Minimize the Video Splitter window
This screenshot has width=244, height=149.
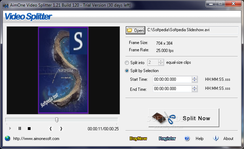211,4
